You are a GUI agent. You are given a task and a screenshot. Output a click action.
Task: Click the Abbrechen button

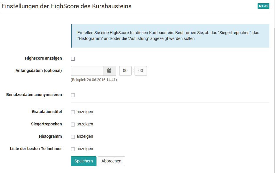tap(111, 161)
